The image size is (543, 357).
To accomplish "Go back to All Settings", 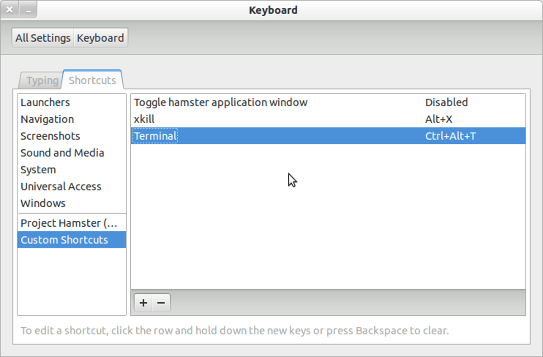I will 43,38.
